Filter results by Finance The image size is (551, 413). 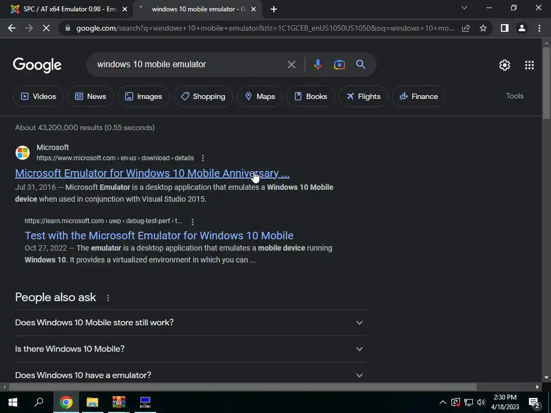[x=419, y=96]
